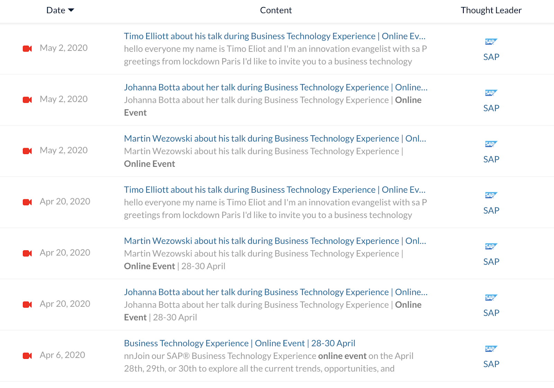The image size is (554, 388).
Task: Click Apr 20 'hello everyone my name is Timo' snippet
Action: pos(276,209)
